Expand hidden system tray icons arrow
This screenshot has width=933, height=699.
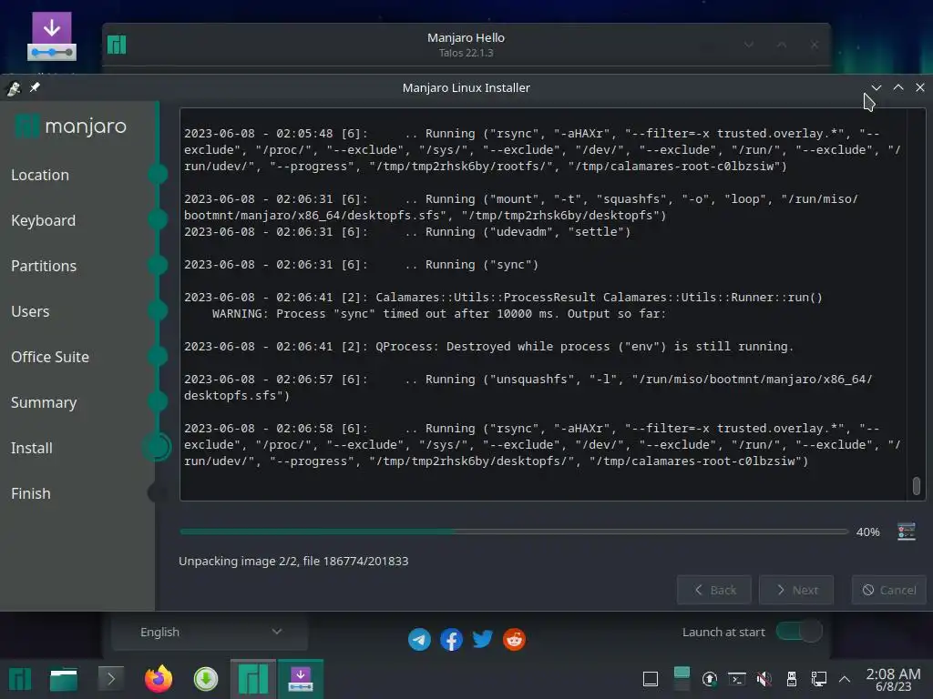[x=845, y=679]
